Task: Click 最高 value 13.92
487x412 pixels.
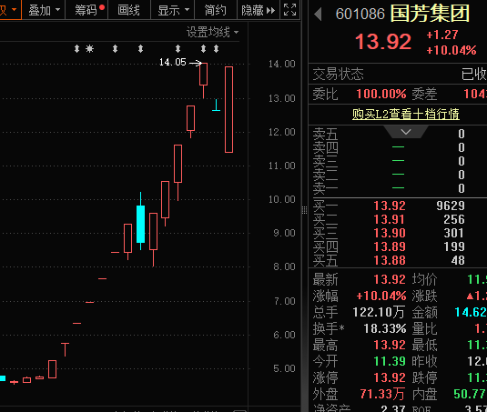Action: pos(390,345)
